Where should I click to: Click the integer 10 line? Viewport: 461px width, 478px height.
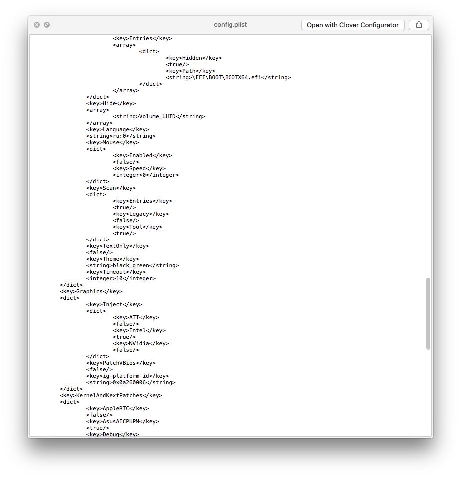point(121,278)
